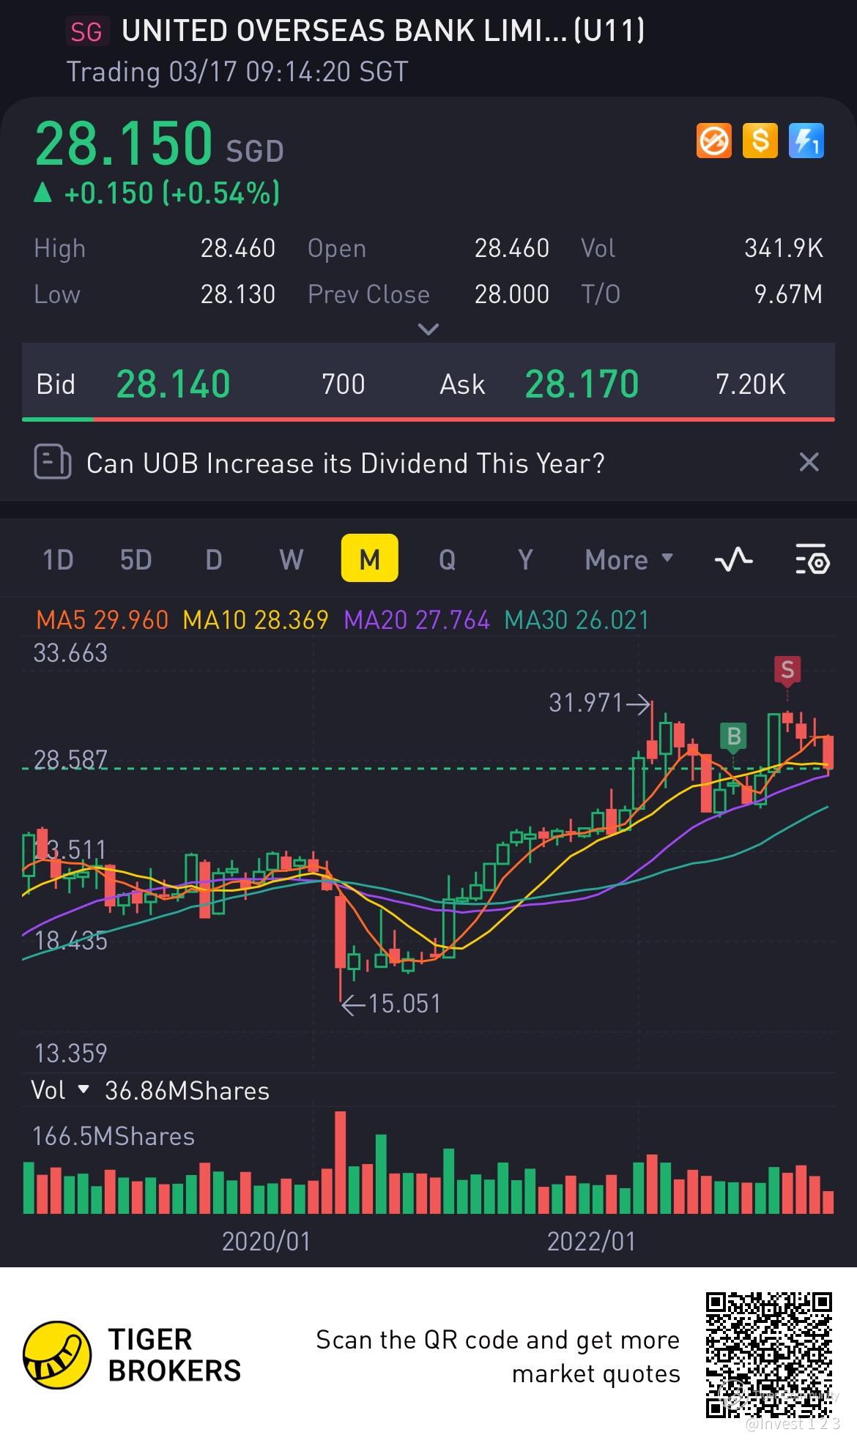Switch chart to 5D timeframe
The height and width of the screenshot is (1443, 857).
tap(136, 560)
